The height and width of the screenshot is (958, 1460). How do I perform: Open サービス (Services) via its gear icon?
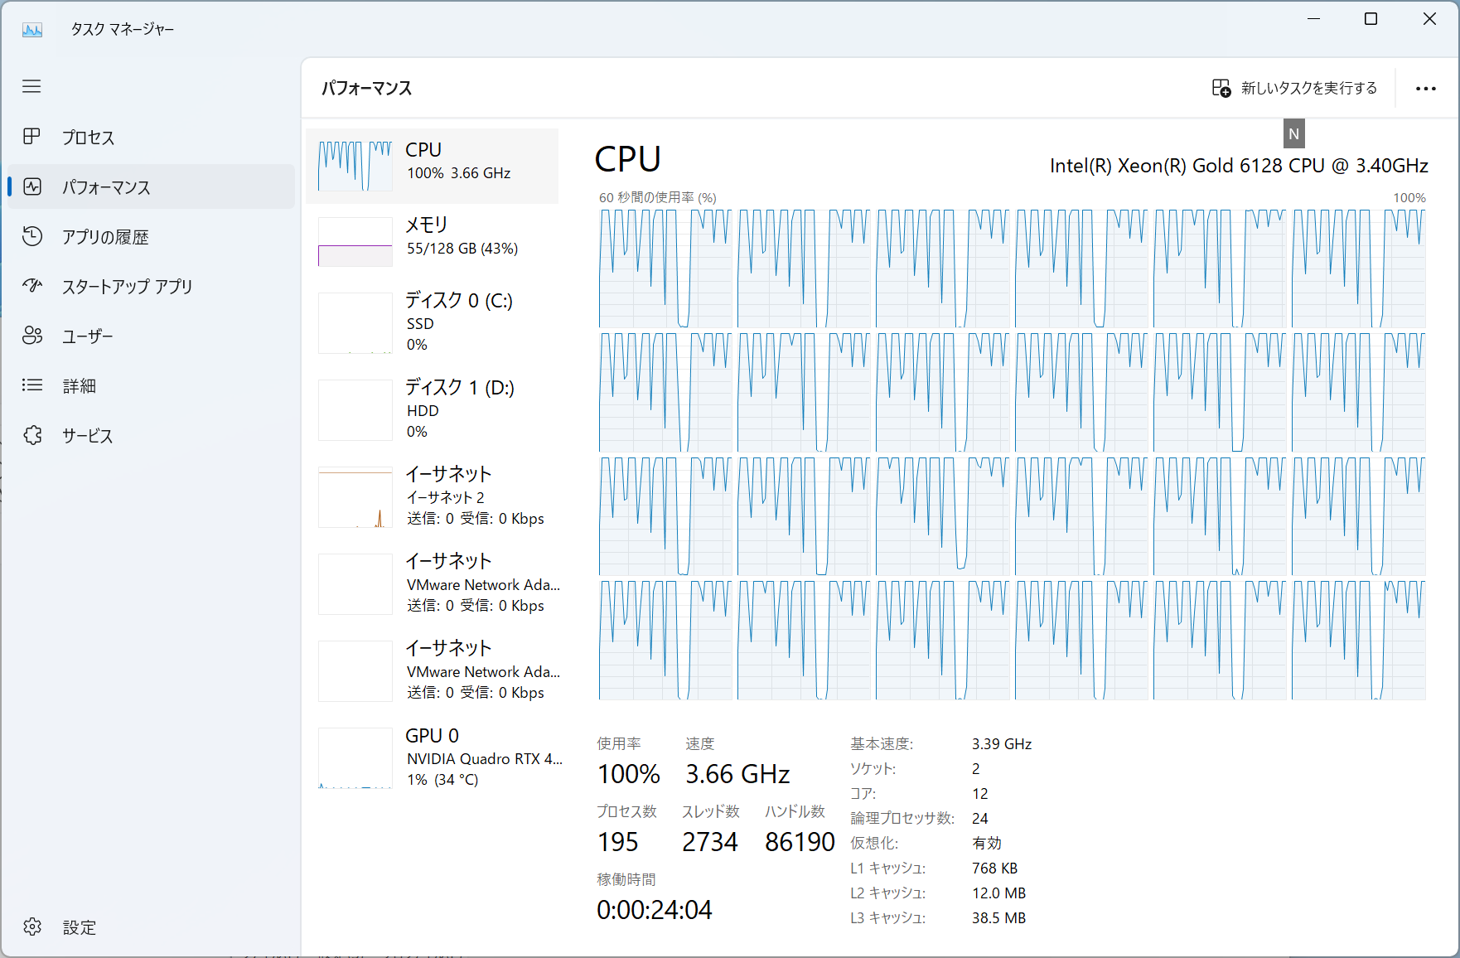pos(31,435)
